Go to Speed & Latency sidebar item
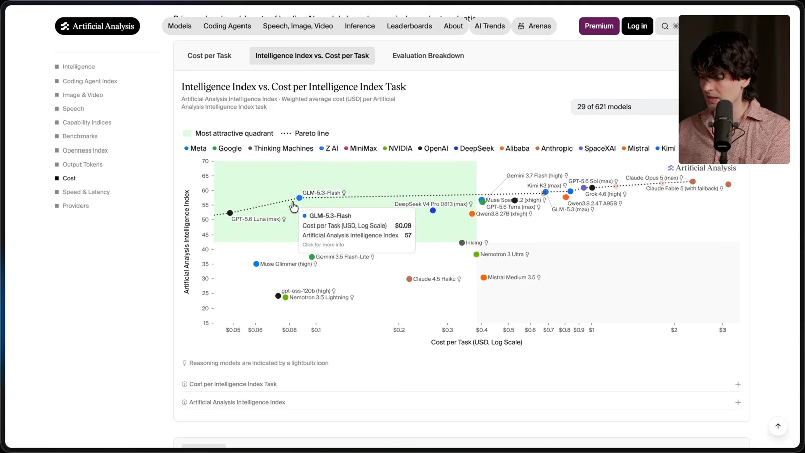Viewport: 805px width, 453px height. [86, 192]
